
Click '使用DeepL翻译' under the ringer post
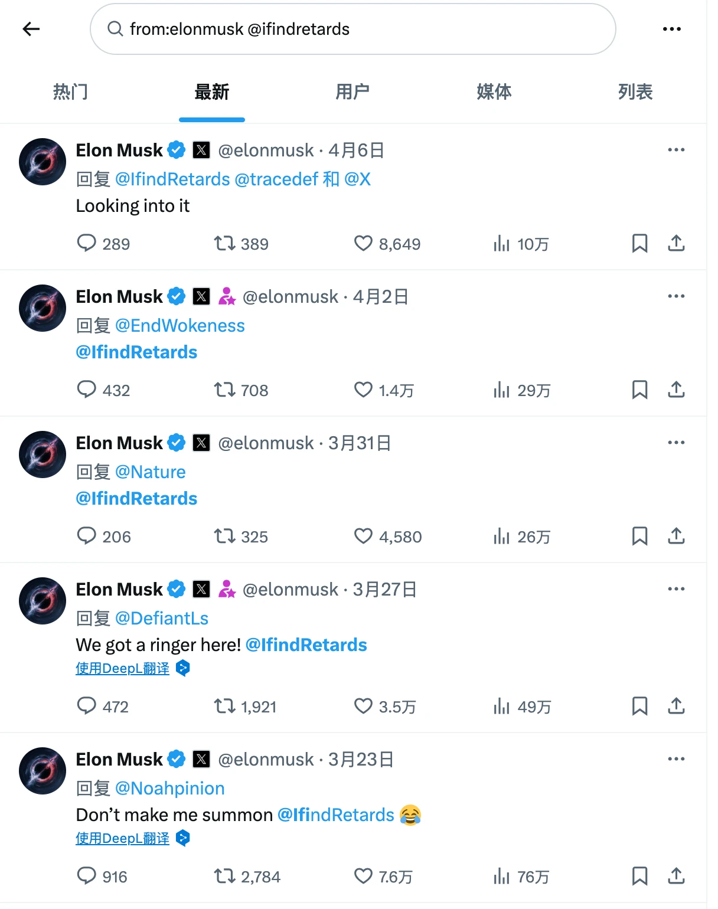pos(122,668)
